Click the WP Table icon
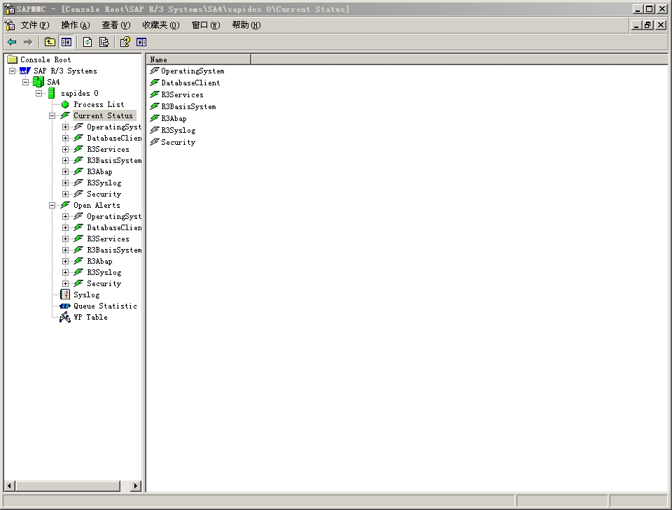 [65, 317]
